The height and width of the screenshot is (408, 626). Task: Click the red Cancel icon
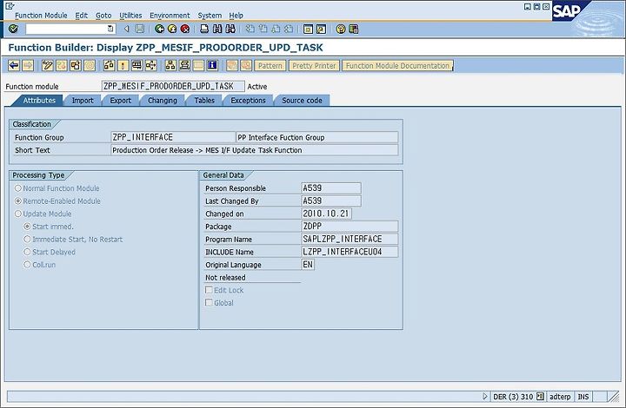(x=185, y=29)
